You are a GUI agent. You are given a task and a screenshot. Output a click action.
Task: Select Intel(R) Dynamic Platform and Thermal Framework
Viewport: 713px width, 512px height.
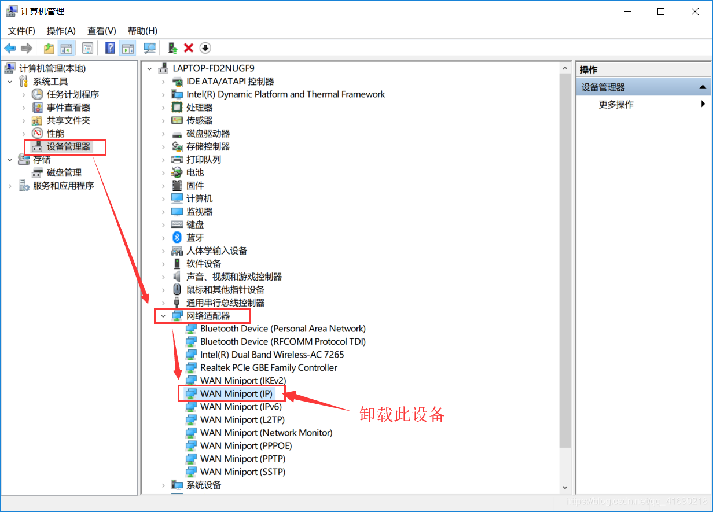tap(285, 94)
